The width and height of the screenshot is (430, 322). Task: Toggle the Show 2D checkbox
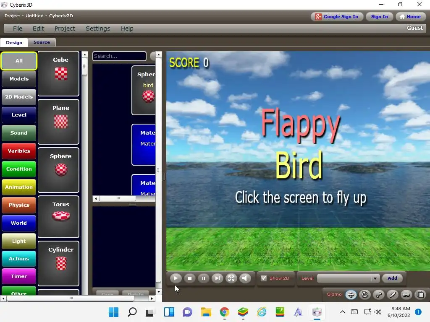(264, 278)
